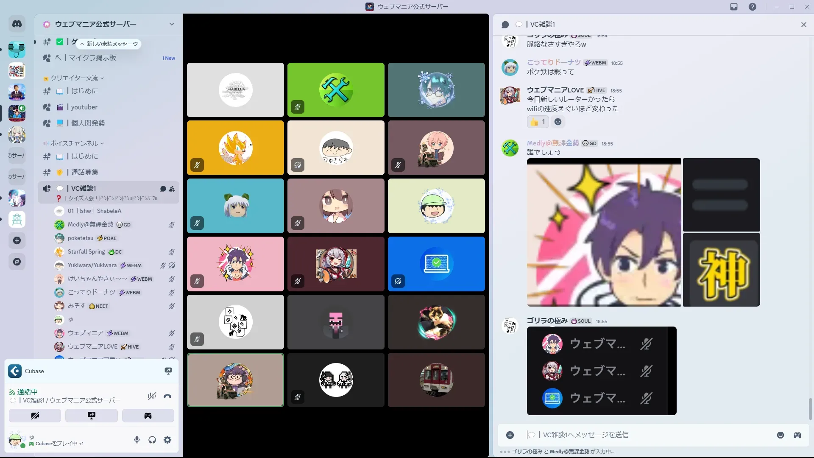Image resolution: width=814 pixels, height=458 pixels.
Task: Select the 通話募集 channel
Action: click(x=84, y=172)
